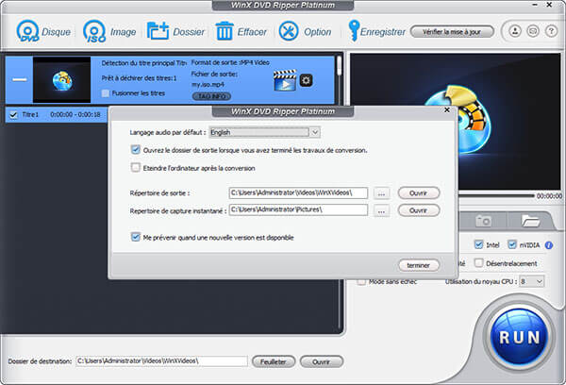The width and height of the screenshot is (566, 385).
Task: Open the ISO Image loader
Action: pos(94,31)
